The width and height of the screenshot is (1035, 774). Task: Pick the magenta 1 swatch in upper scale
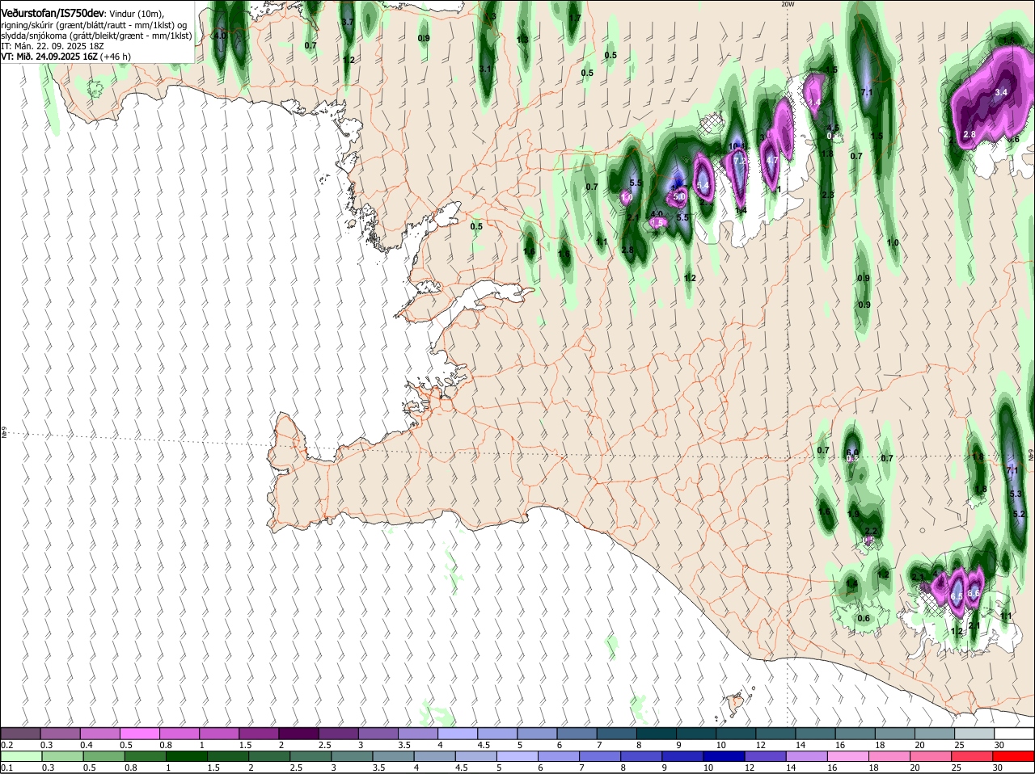(218, 734)
